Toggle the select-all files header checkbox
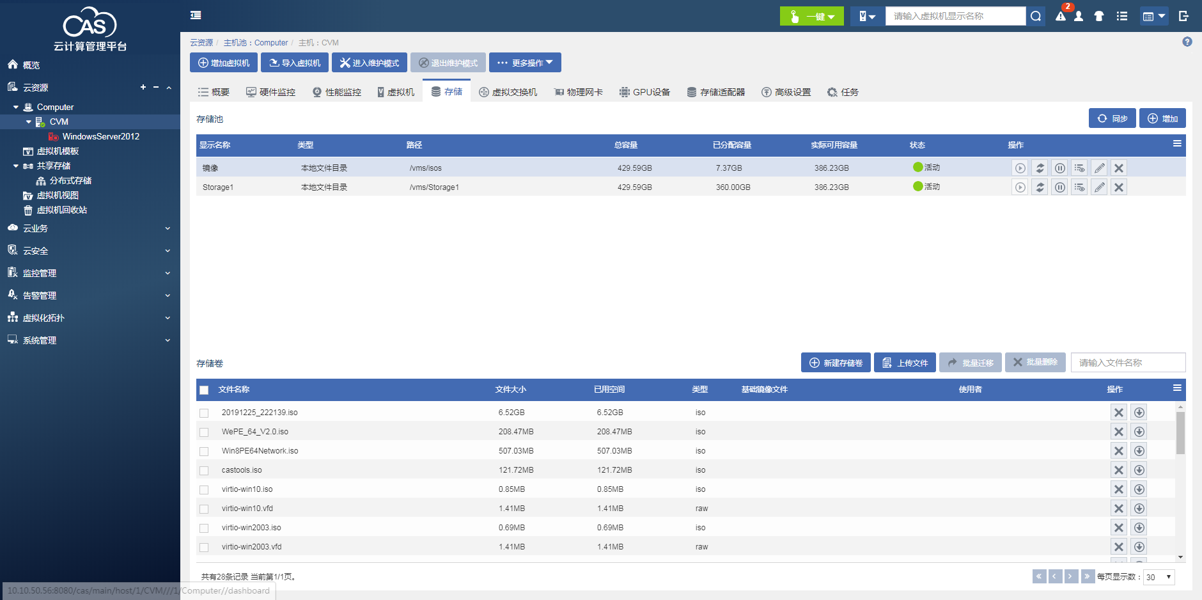Image resolution: width=1202 pixels, height=600 pixels. (204, 390)
